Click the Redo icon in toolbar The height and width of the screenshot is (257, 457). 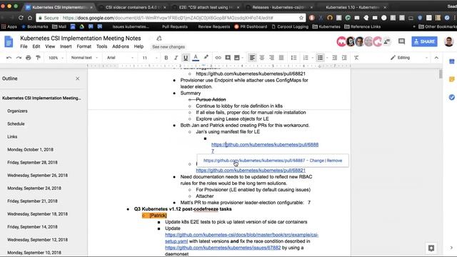point(19,58)
